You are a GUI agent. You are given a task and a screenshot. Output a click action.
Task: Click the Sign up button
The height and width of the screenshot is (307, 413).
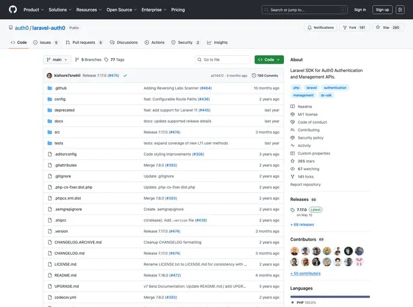click(x=382, y=10)
